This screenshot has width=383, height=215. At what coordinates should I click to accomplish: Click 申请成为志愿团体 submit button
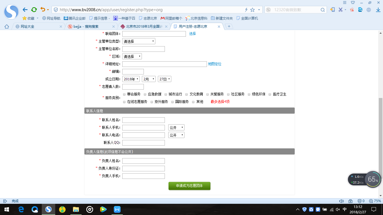pyautogui.click(x=189, y=186)
